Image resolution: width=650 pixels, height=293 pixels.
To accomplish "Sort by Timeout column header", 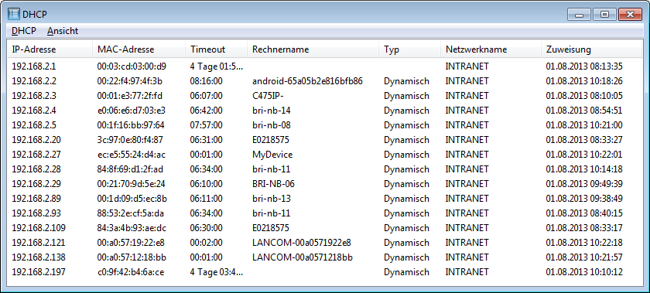I will point(217,49).
